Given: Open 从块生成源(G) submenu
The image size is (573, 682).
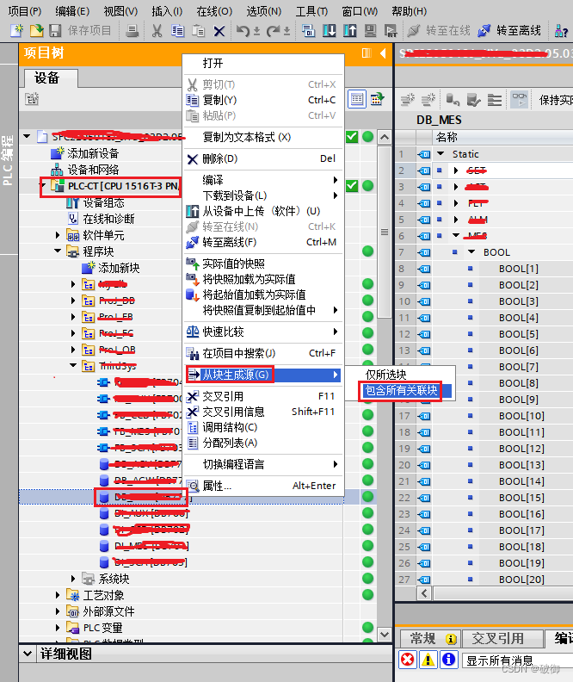Looking at the screenshot, I should pyautogui.click(x=263, y=375).
